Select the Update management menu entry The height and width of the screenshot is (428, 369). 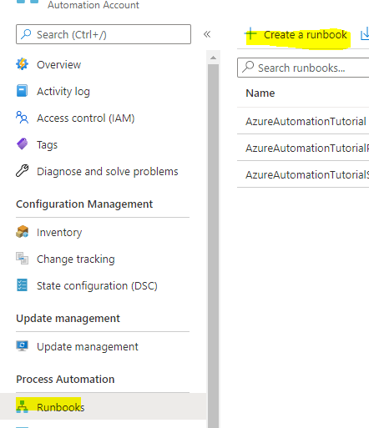coord(88,346)
